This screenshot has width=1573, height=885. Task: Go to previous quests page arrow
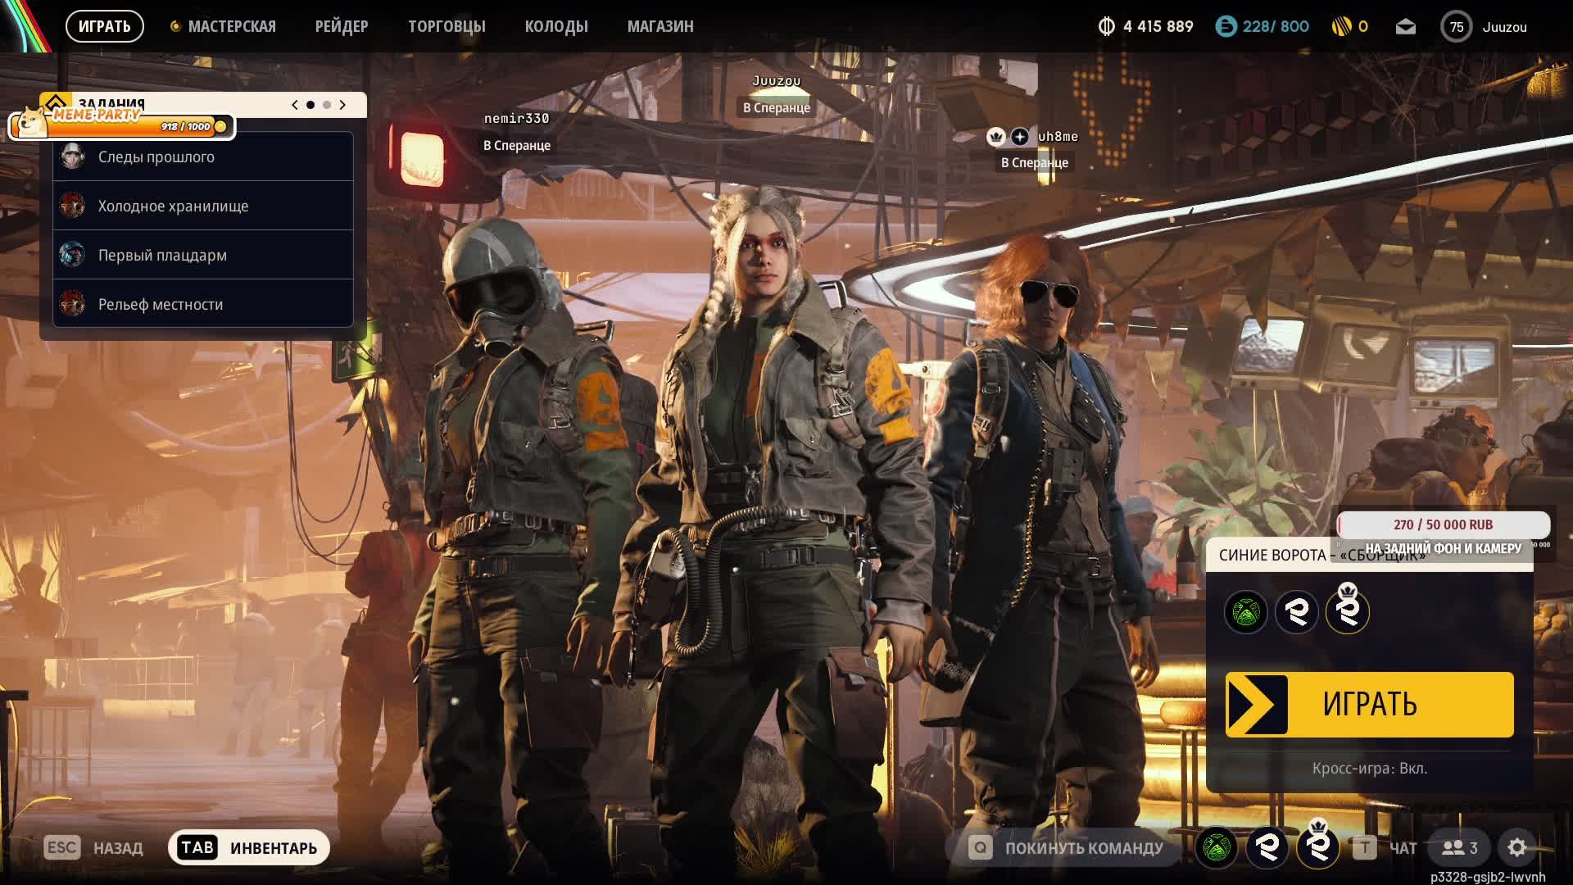point(295,105)
